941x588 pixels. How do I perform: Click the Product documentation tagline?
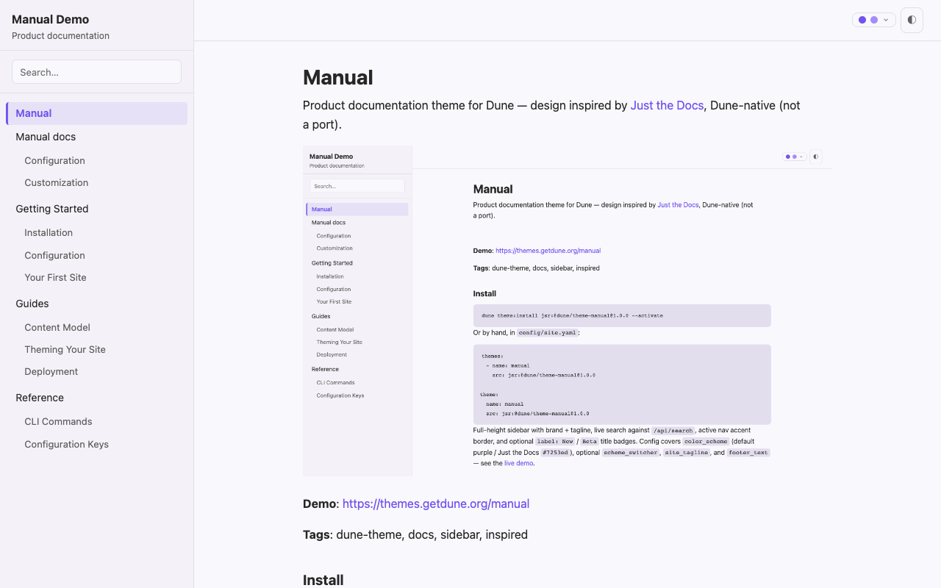60,35
